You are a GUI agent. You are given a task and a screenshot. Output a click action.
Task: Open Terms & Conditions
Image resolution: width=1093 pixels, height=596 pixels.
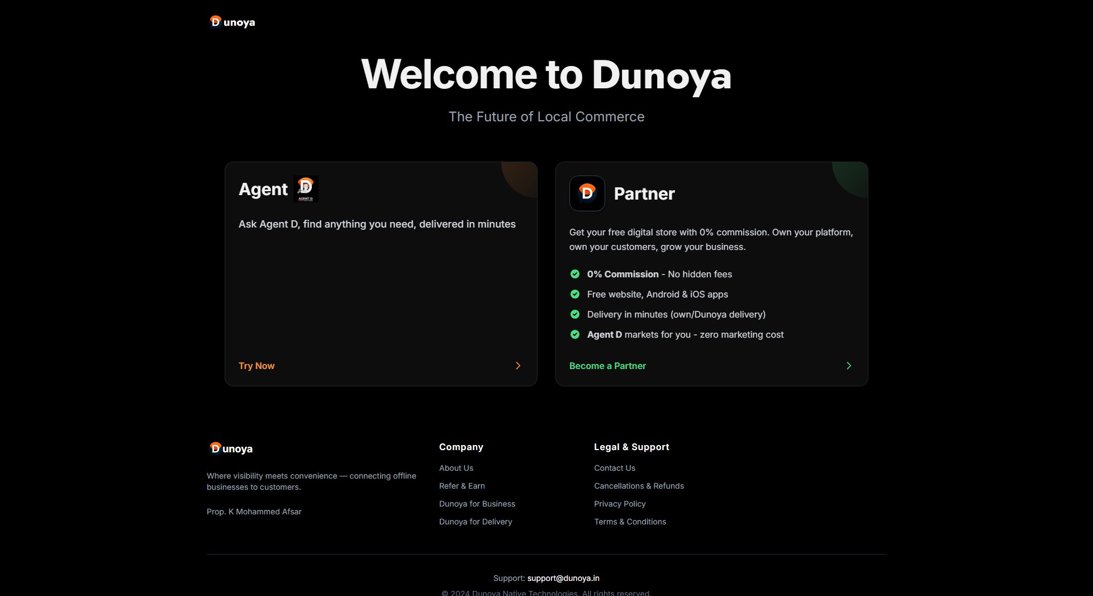(630, 522)
